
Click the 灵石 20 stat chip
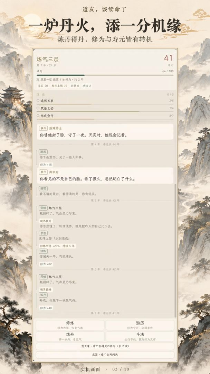[43, 86]
